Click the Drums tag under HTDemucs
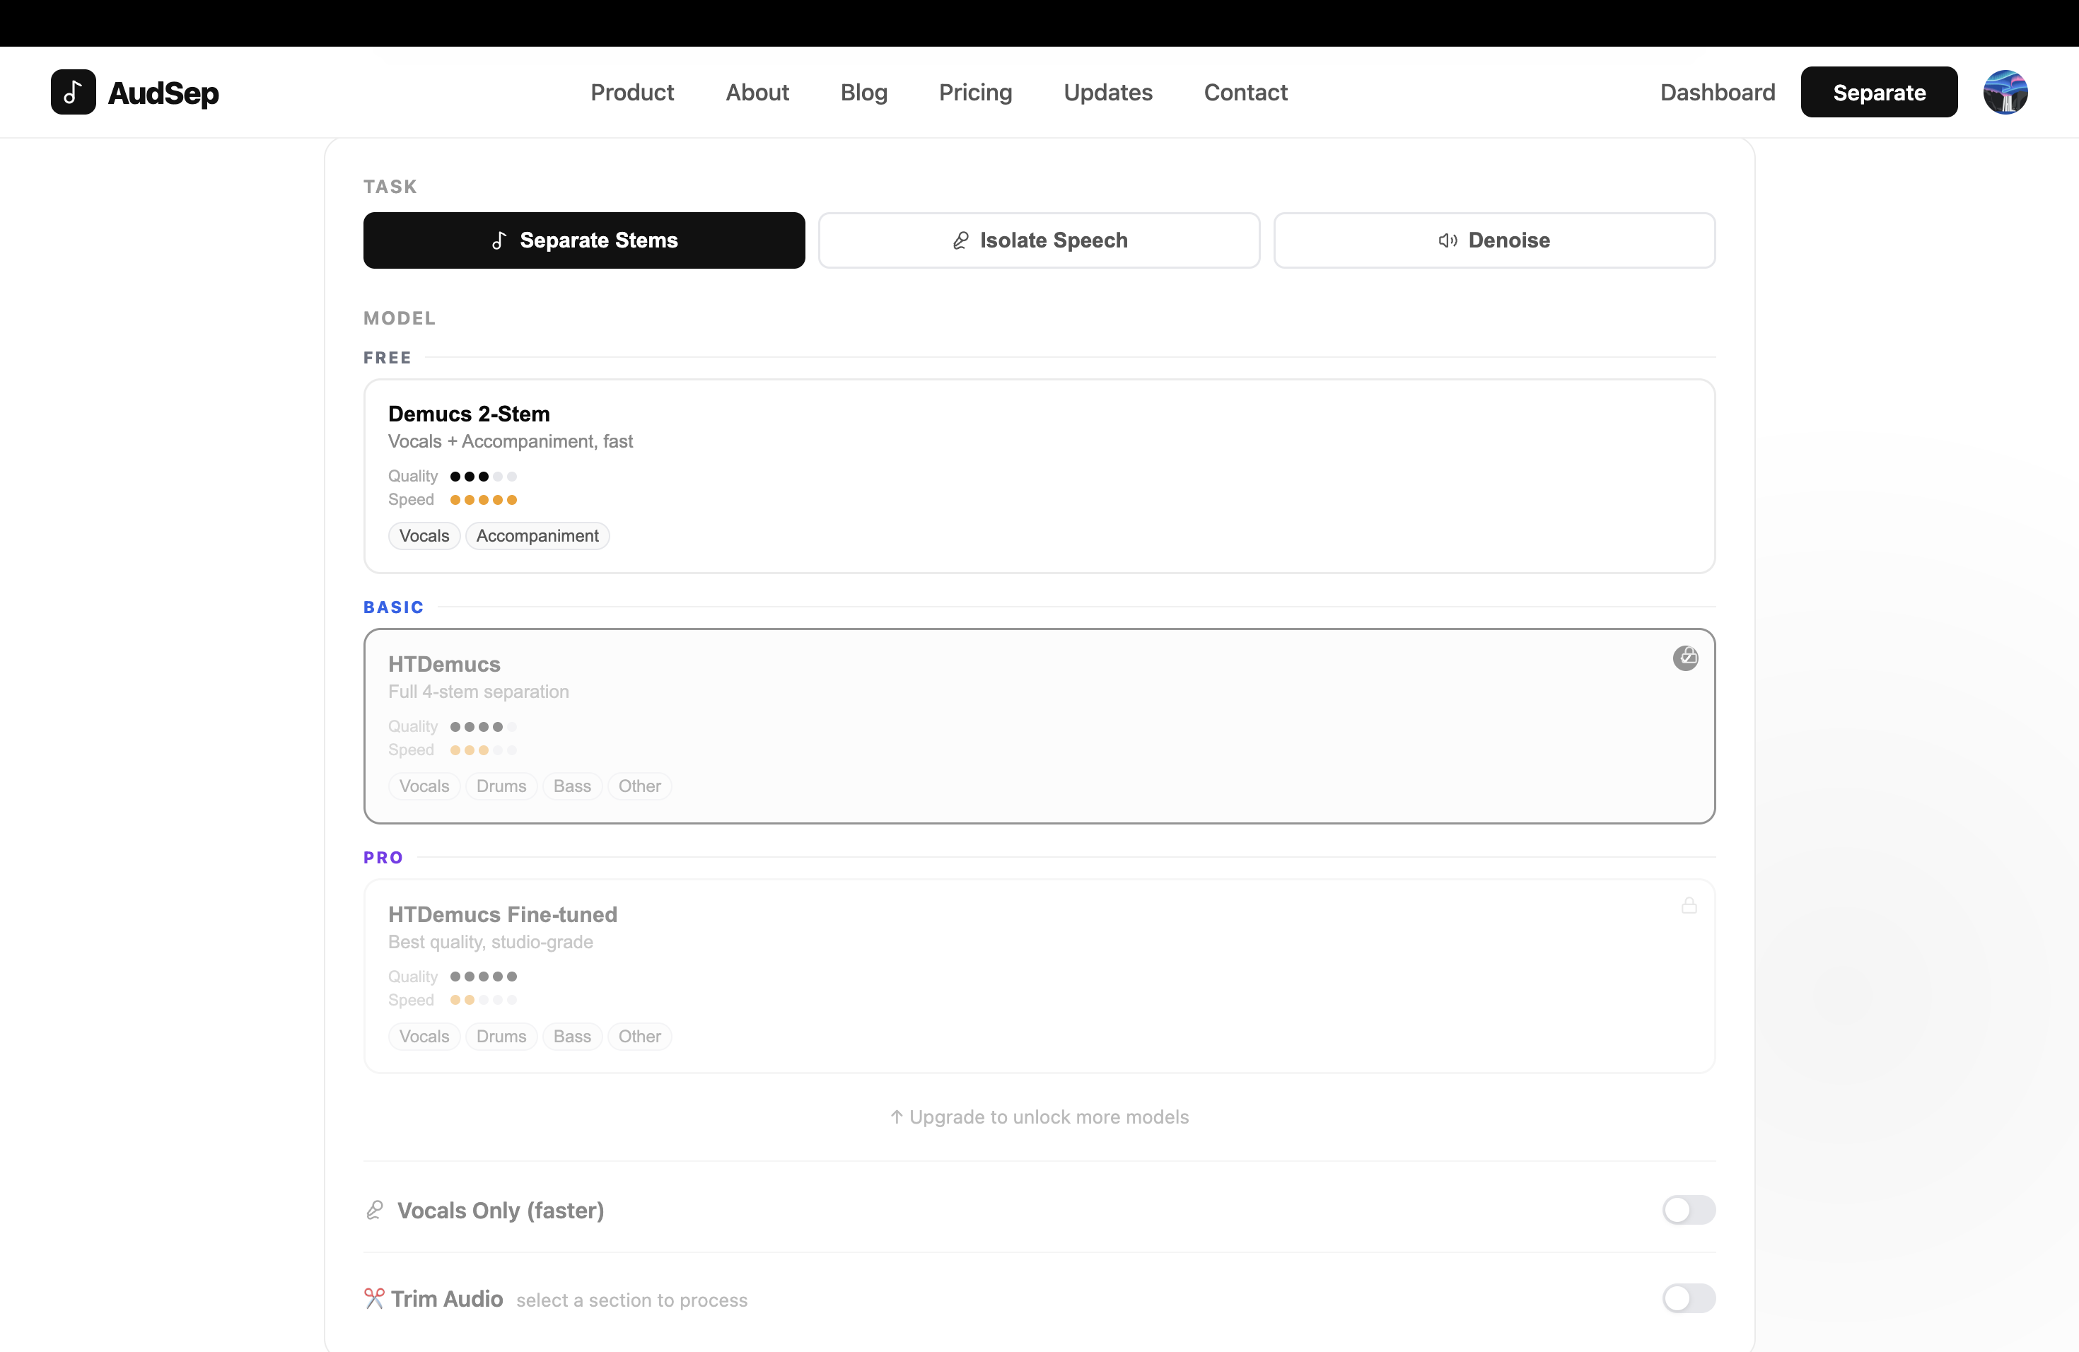The height and width of the screenshot is (1352, 2079). point(501,786)
